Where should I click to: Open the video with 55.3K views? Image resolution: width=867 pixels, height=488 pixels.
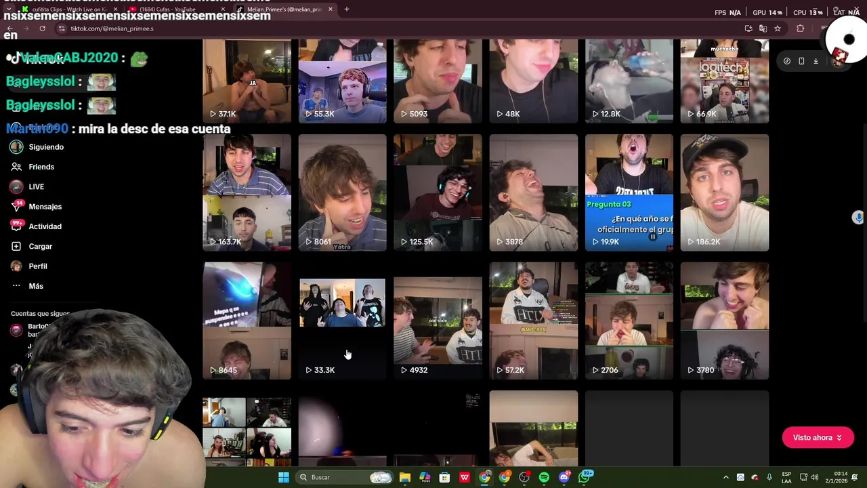[x=342, y=81]
